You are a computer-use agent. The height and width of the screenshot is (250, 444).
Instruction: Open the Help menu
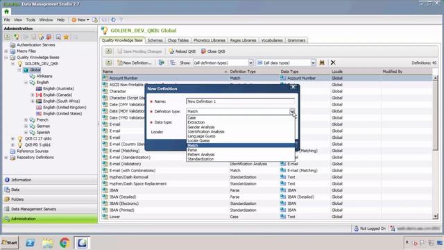60,20
